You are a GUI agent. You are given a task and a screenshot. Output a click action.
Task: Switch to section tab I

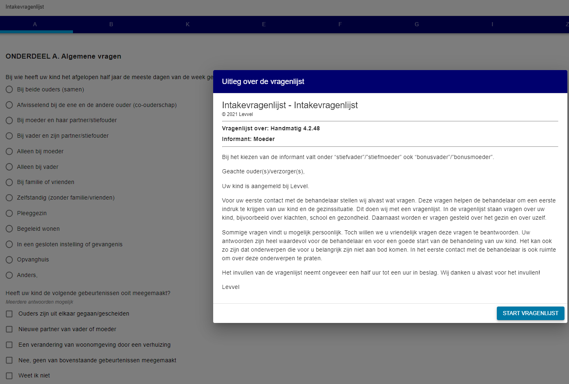pos(492,24)
